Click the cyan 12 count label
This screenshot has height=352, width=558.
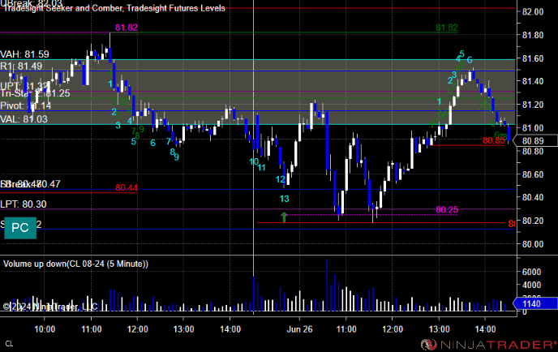(281, 179)
